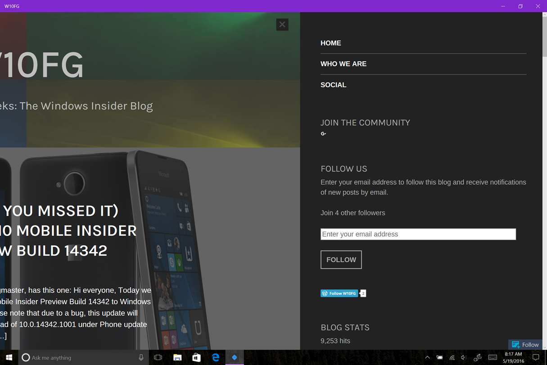Open the WHO WE ARE page
This screenshot has height=365, width=547.
tap(344, 64)
